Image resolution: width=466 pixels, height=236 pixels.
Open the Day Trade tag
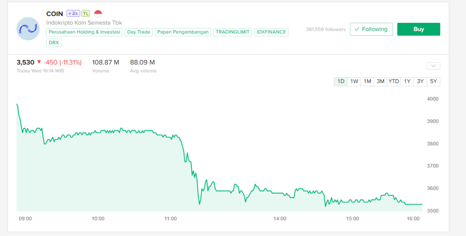[x=139, y=32]
